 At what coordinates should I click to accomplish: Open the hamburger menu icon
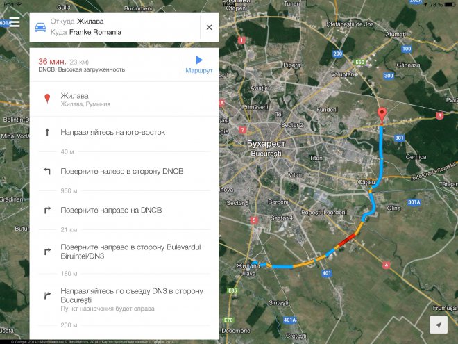(x=15, y=22)
